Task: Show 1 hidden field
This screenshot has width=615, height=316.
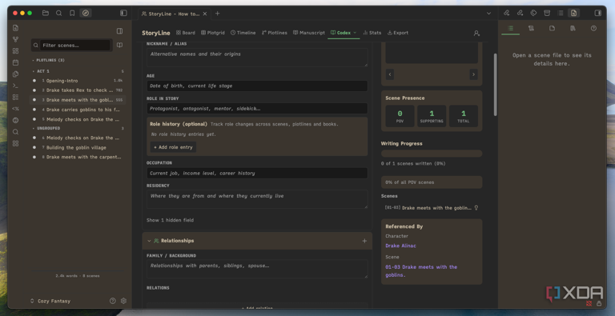Action: point(171,220)
